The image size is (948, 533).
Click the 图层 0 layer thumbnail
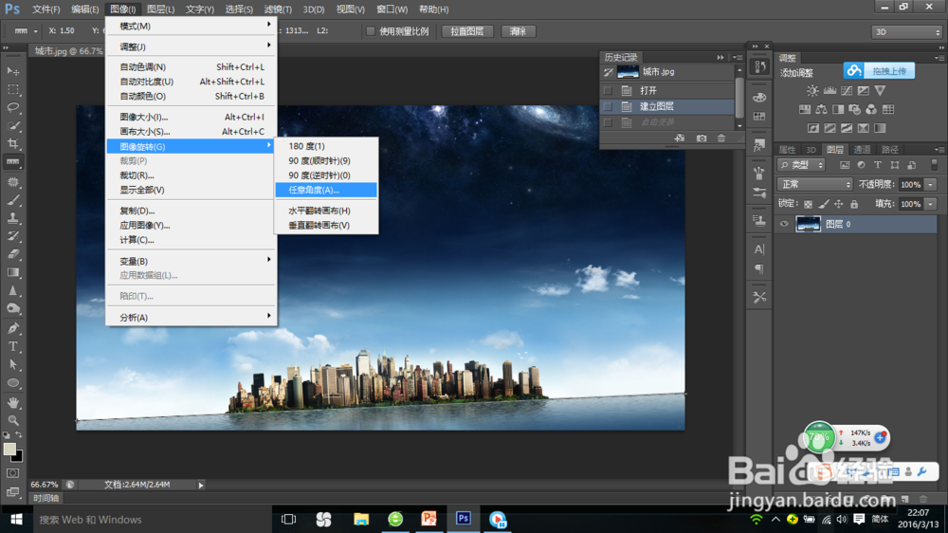(809, 224)
